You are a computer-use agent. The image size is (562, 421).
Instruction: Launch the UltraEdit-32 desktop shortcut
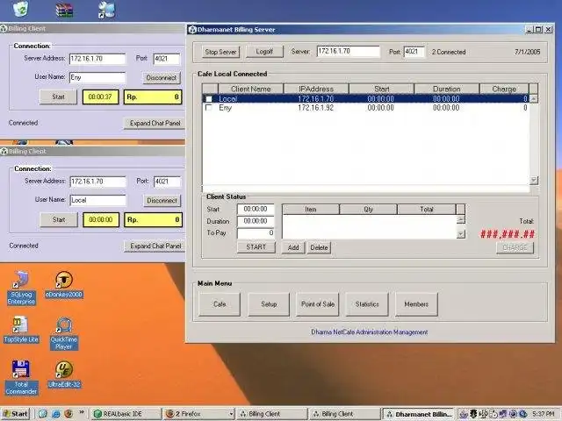coord(64,375)
